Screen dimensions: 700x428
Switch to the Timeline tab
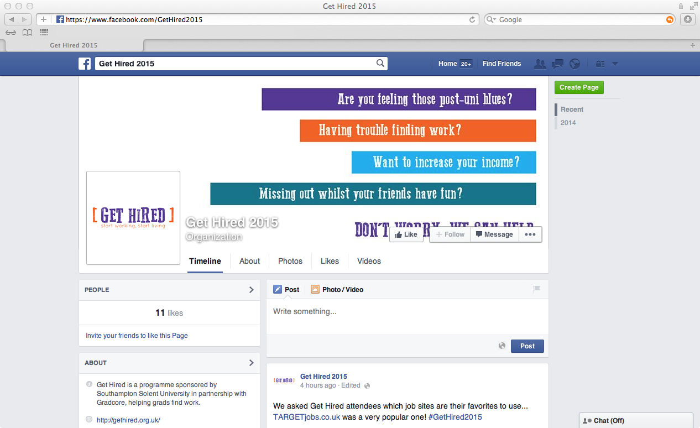(x=205, y=261)
